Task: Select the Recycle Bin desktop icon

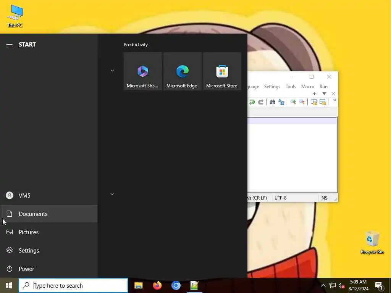Action: pos(372,242)
